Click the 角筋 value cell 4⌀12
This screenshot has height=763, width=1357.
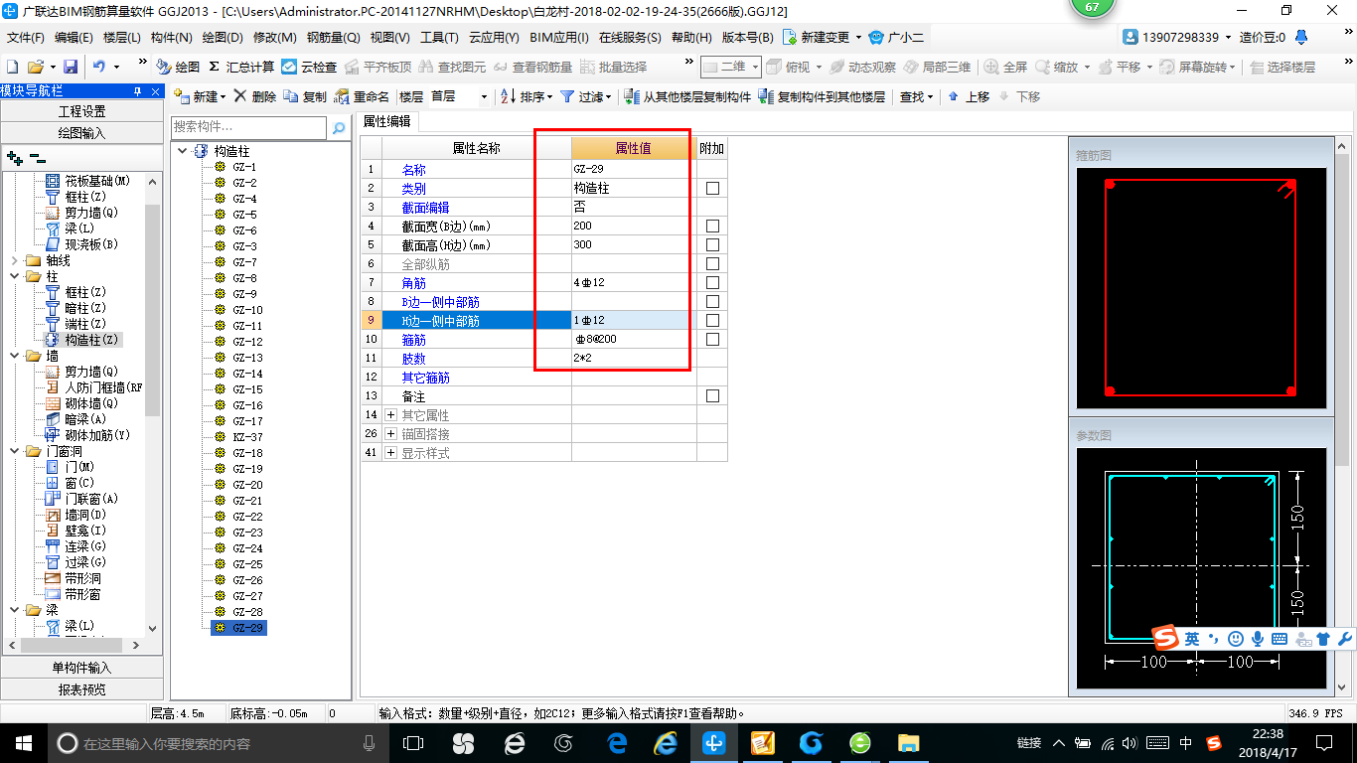point(634,283)
